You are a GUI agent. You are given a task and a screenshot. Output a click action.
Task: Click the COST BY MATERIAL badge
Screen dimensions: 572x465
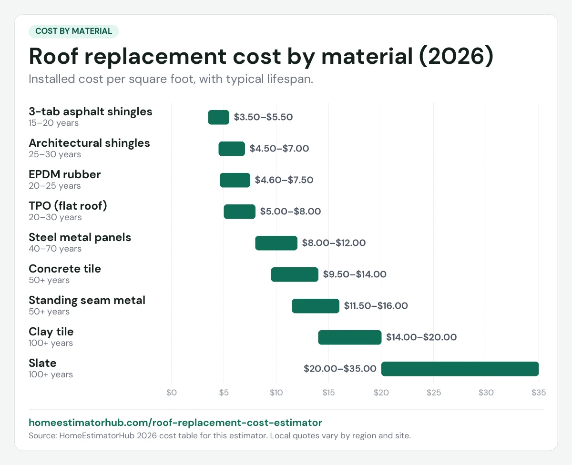[74, 31]
